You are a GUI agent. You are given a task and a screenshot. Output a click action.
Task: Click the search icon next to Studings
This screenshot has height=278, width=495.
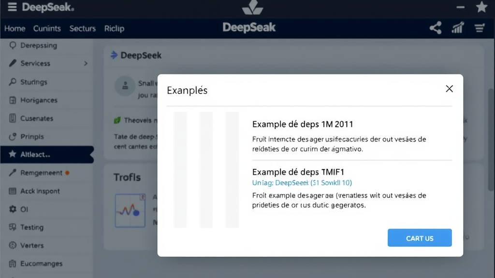click(14, 82)
